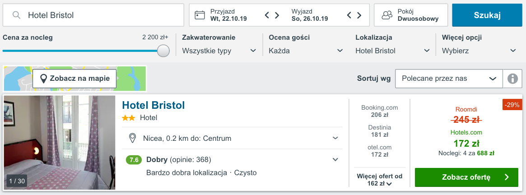Open the Sortuj wg selection box
The width and height of the screenshot is (526, 195).
[449, 79]
